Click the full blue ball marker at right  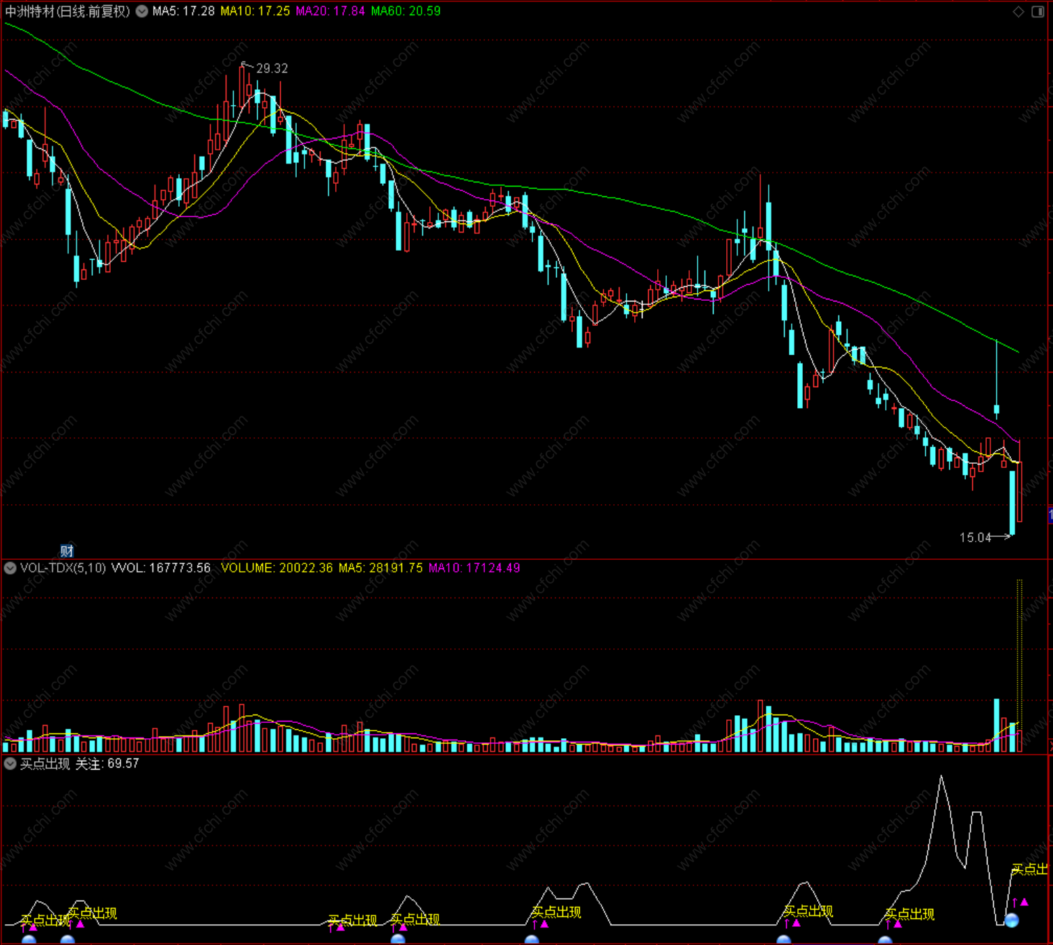tap(1012, 921)
